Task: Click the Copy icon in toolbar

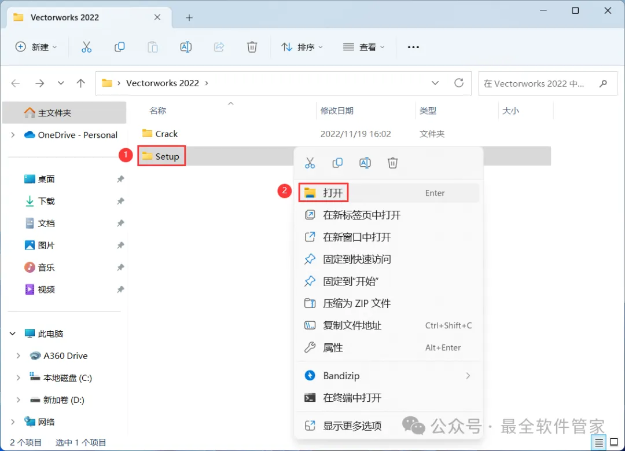Action: (120, 47)
